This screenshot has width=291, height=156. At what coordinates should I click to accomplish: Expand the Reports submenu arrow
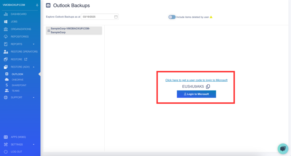(34, 44)
